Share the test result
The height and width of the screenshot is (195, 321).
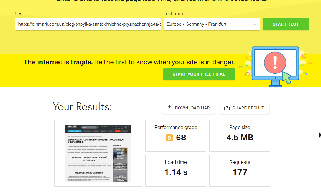pos(244,108)
